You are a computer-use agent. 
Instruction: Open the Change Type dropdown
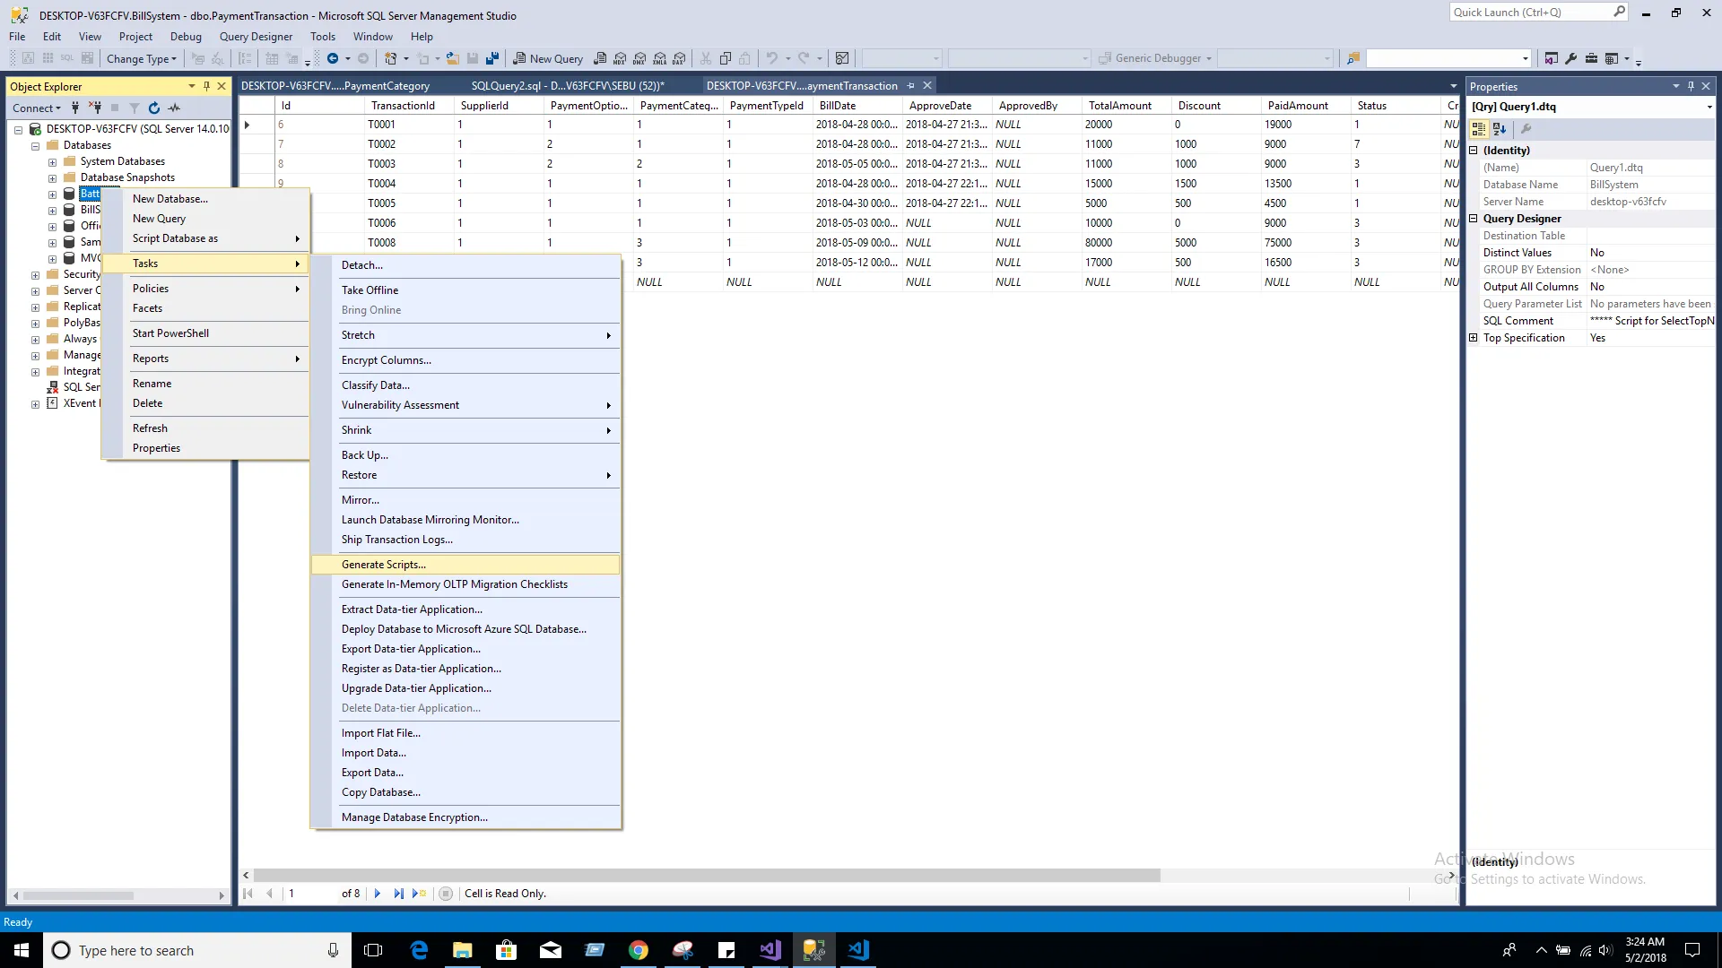(141, 58)
